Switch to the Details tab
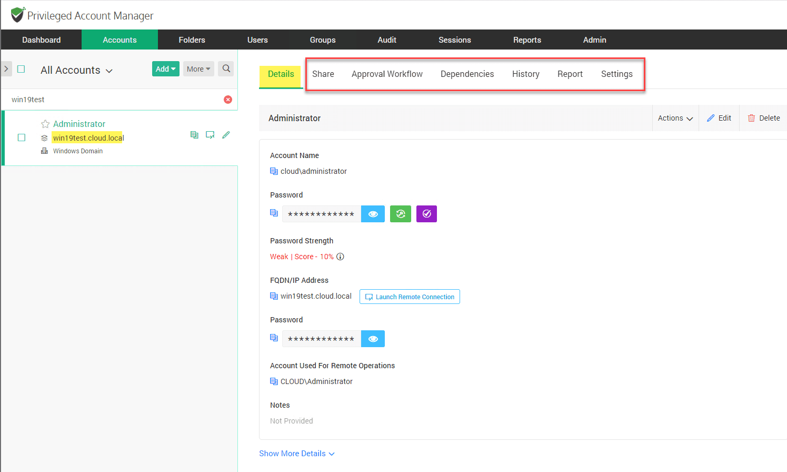The height and width of the screenshot is (472, 787). point(281,74)
